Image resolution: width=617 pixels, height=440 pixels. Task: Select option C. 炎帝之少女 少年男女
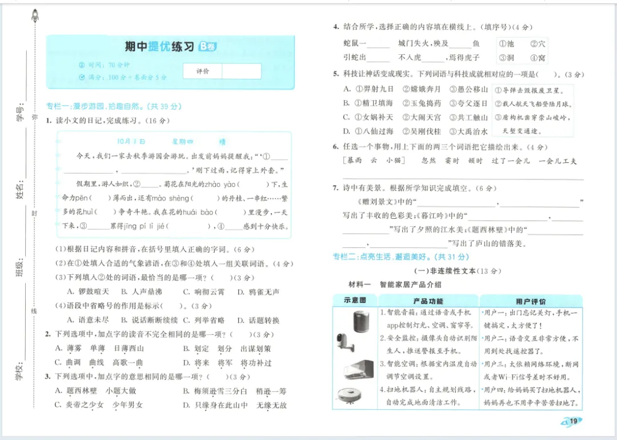pos(99,405)
